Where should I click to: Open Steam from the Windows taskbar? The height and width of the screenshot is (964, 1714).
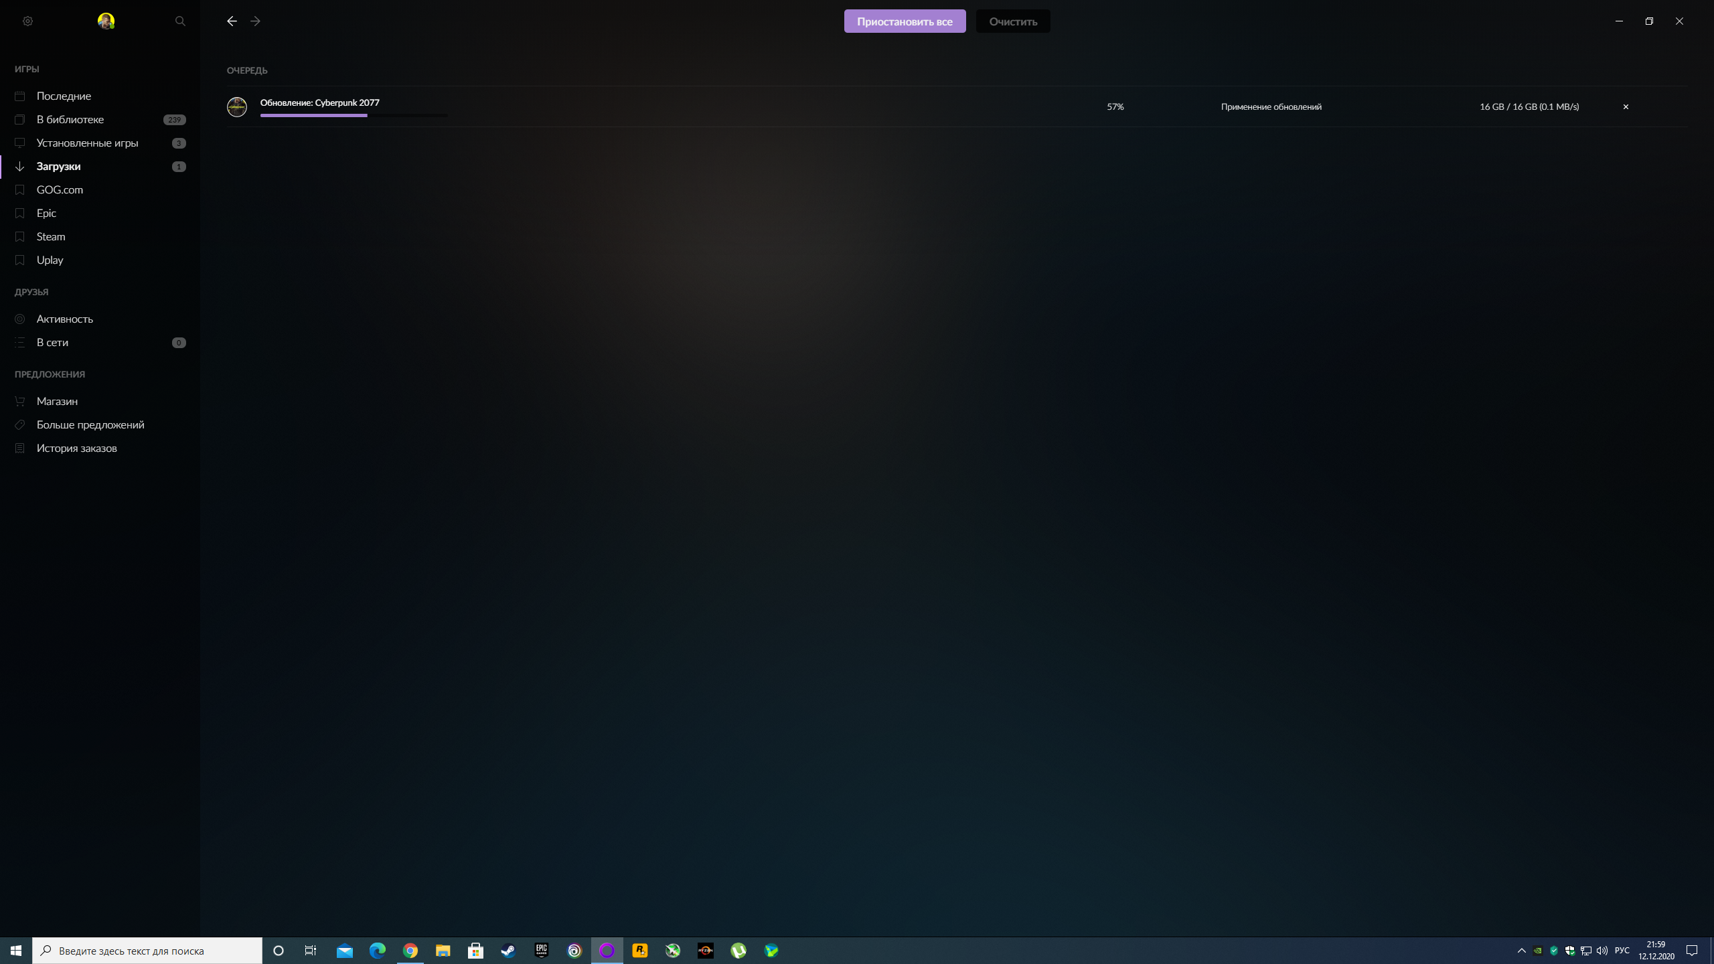[508, 951]
